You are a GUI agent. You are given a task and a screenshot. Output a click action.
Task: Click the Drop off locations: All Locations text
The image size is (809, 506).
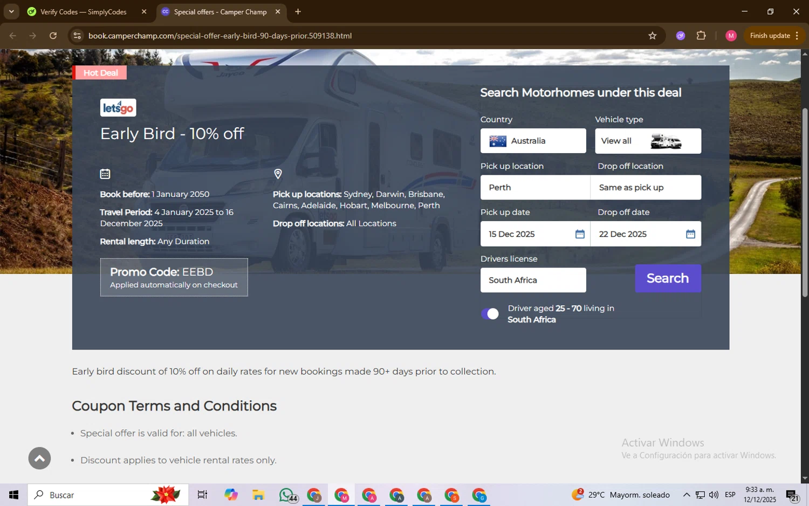click(x=334, y=223)
